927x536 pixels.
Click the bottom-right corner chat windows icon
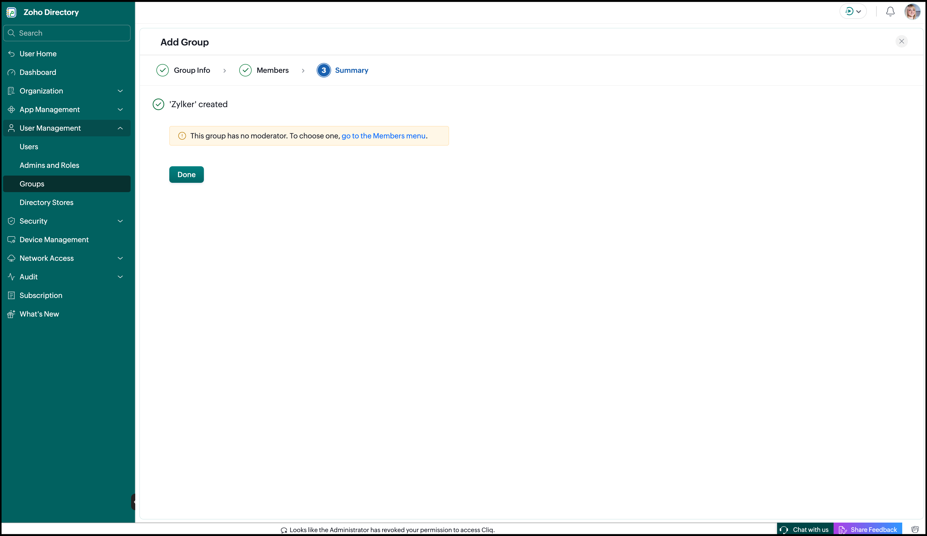[915, 530]
